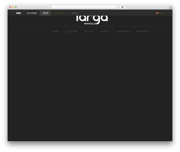Maximize the window with the green button
Screen dimensions: 180x152
click(x=16, y=7)
